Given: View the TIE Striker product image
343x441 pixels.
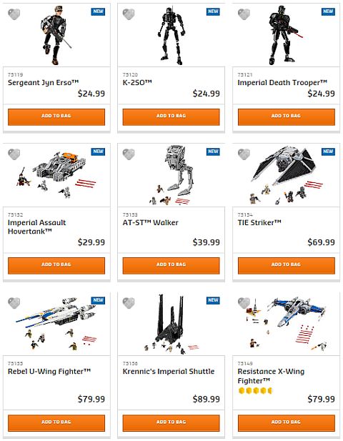Looking at the screenshot, I should (x=287, y=175).
